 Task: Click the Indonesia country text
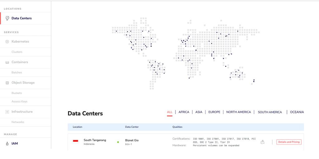[89, 144]
